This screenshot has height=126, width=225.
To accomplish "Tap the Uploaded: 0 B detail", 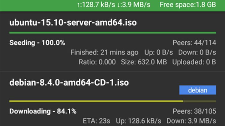I will click(x=194, y=62).
